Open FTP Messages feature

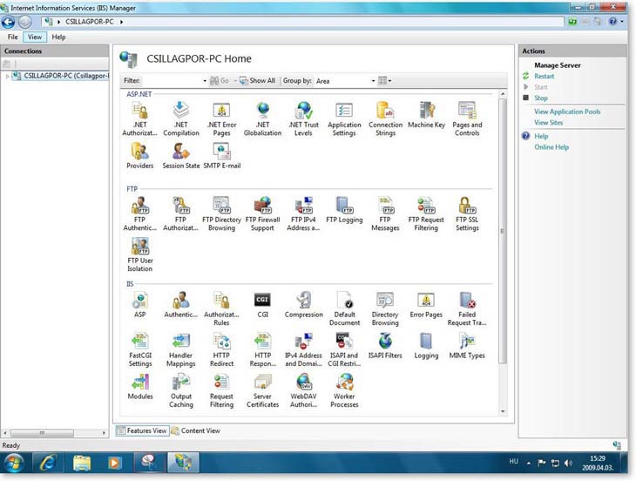(385, 213)
